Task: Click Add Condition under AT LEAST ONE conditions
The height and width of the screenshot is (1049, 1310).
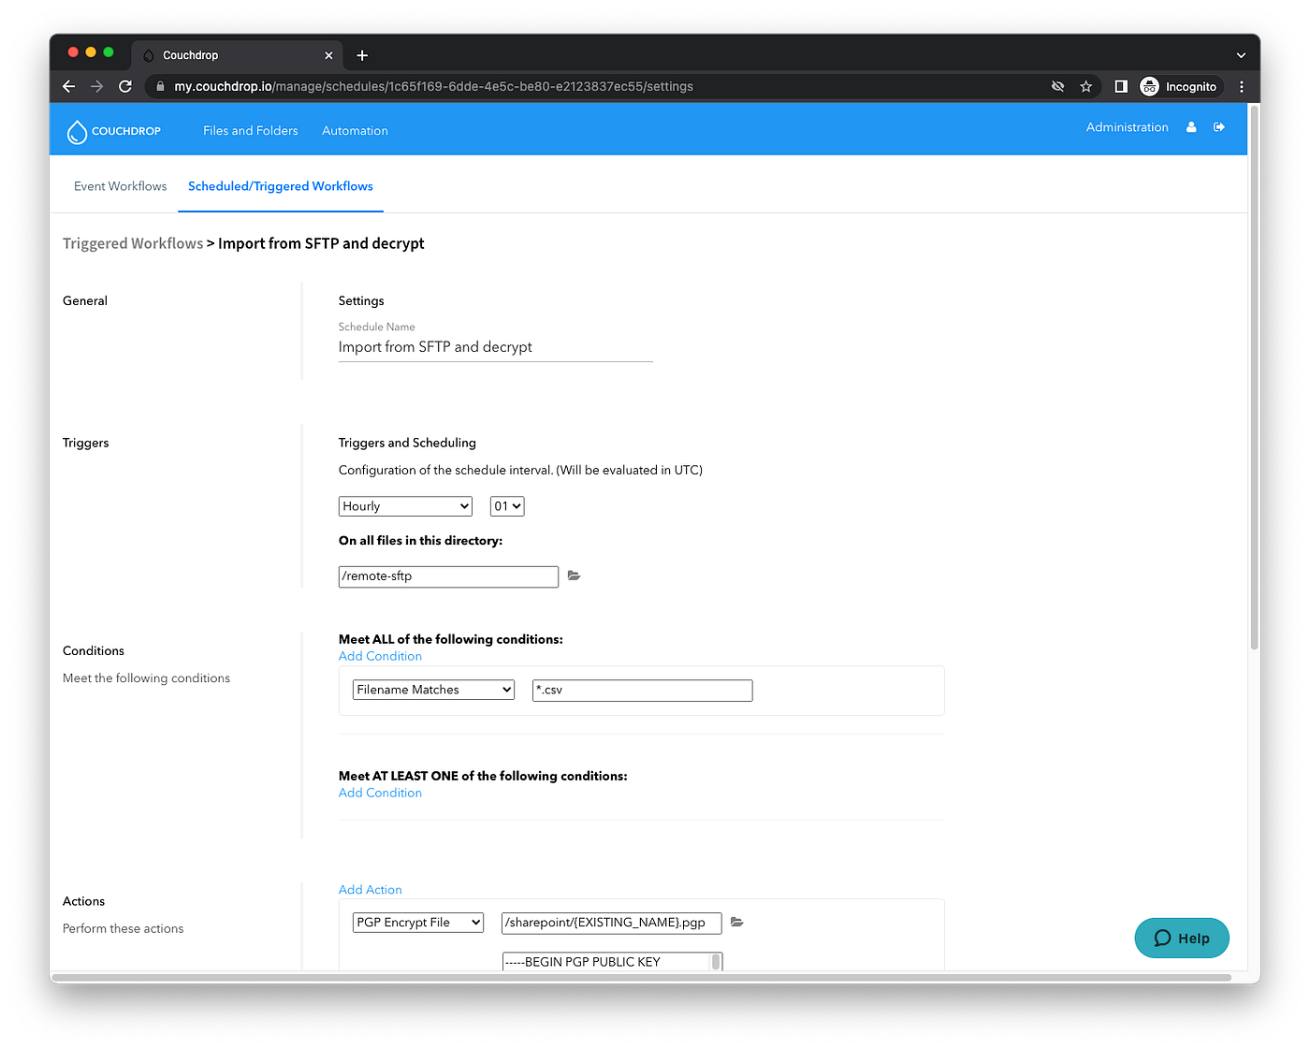Action: tap(380, 793)
